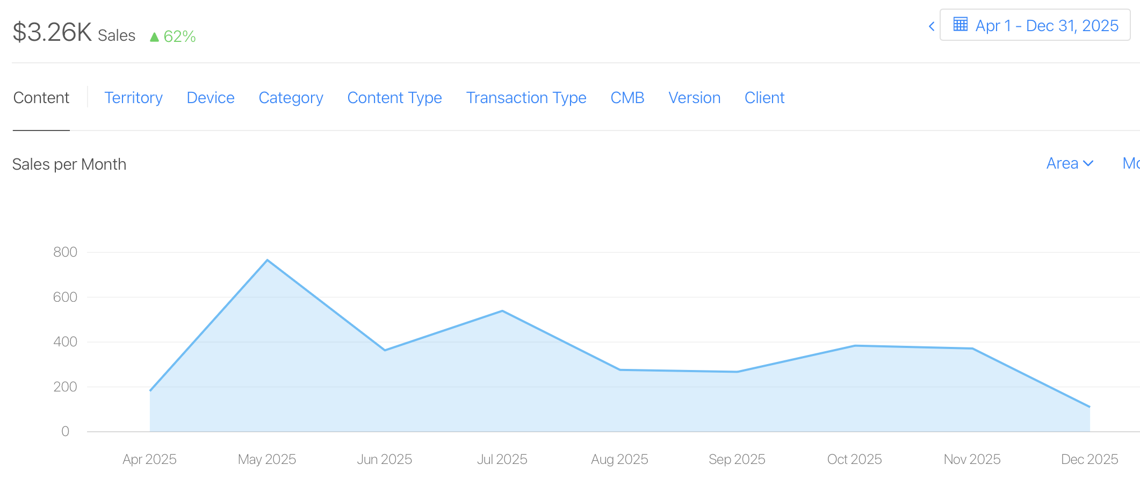Click the Jul 2025 data point on chart
The height and width of the screenshot is (479, 1140).
(x=502, y=311)
